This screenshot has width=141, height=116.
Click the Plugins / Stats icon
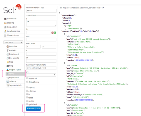[x=8, y=70]
